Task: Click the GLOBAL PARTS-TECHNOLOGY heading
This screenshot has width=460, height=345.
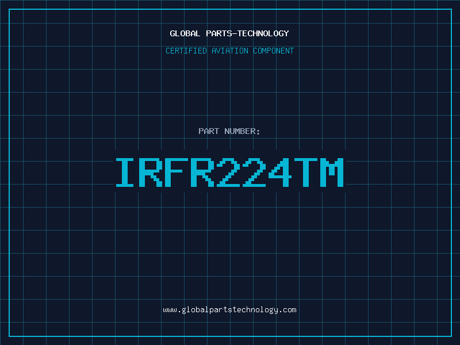Action: coord(229,33)
